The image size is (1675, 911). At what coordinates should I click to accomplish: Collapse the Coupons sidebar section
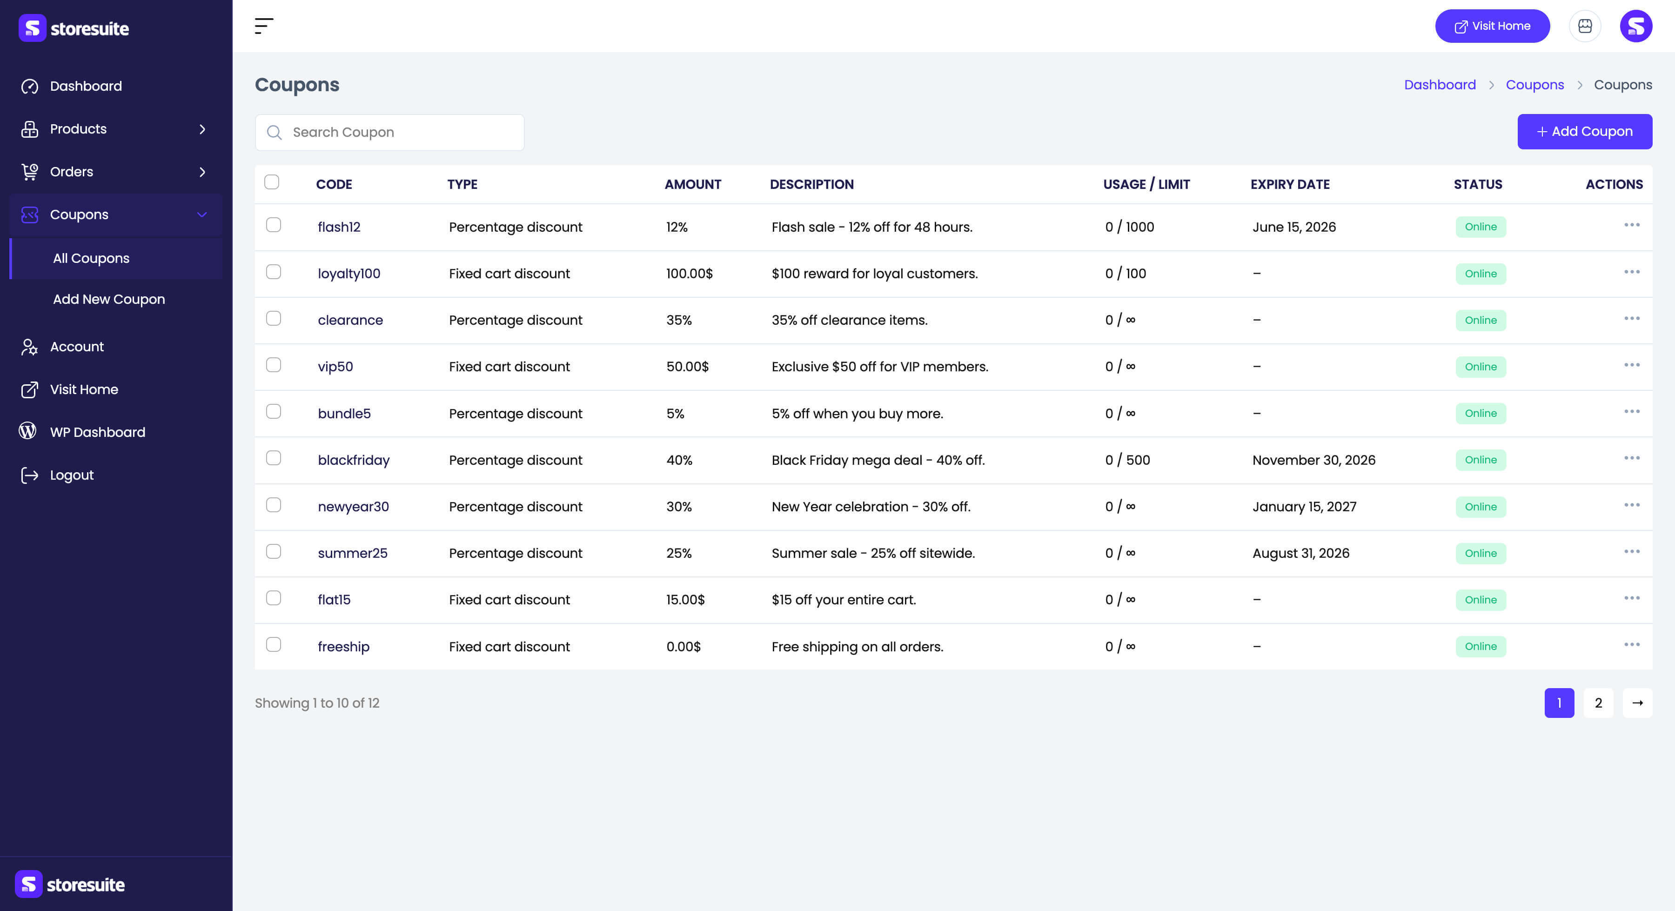pos(202,214)
